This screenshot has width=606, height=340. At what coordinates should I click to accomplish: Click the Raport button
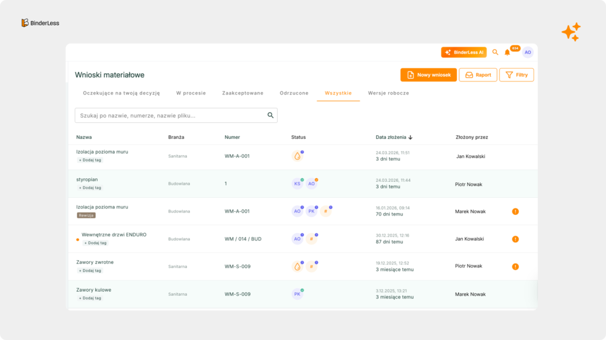pos(478,75)
